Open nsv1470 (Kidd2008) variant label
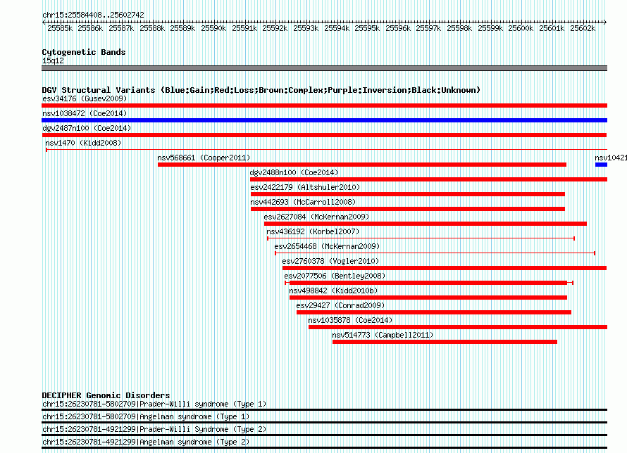 click(x=83, y=143)
